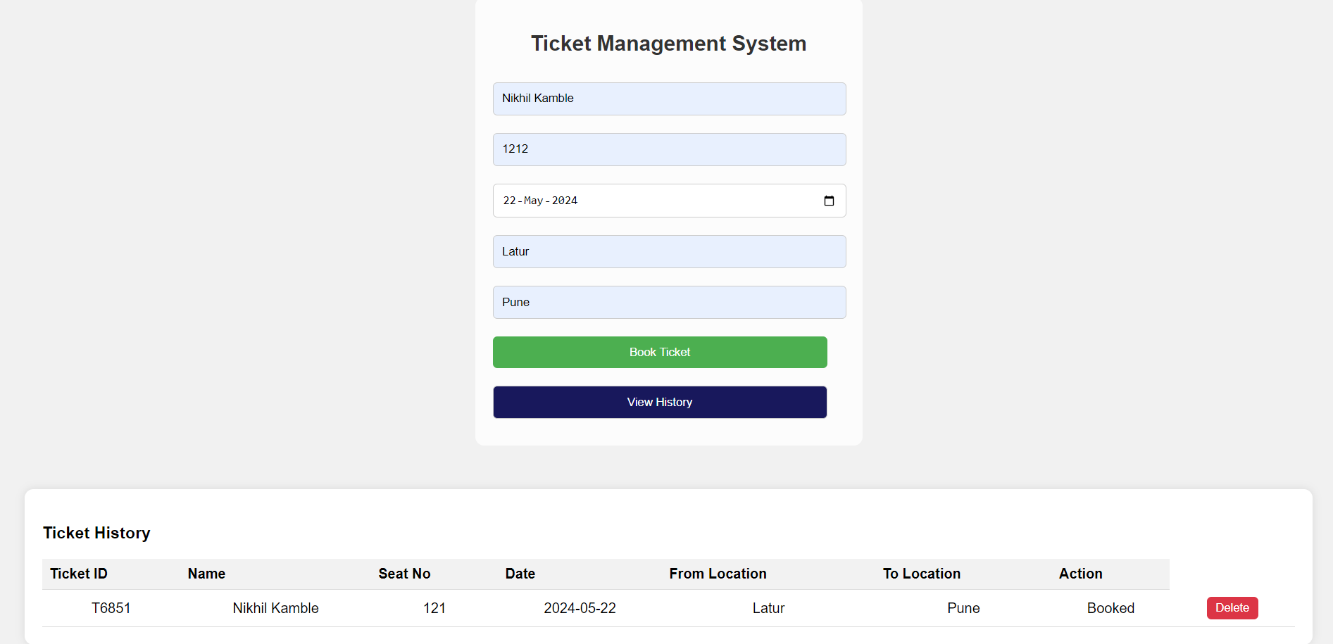Viewport: 1333px width, 644px height.
Task: Select the Ticket ID column header
Action: tap(78, 574)
